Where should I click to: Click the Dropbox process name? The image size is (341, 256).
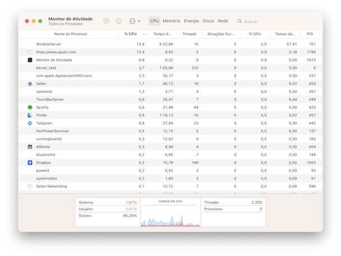point(44,162)
